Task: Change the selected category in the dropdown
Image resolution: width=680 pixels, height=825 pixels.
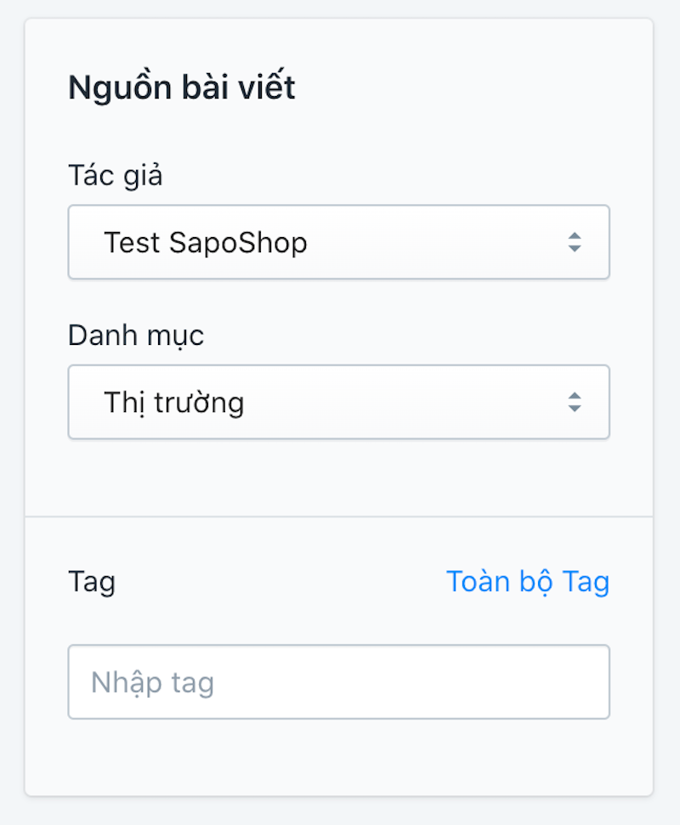Action: coord(338,402)
